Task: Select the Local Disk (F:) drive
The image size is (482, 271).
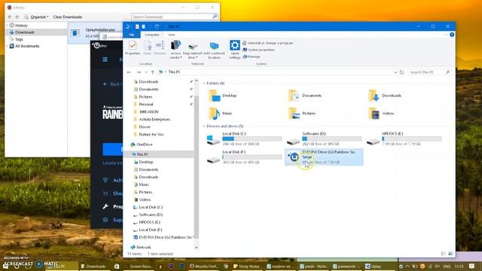Action: (x=244, y=157)
